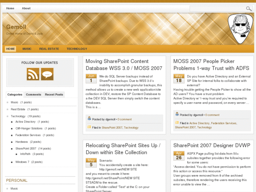The height and width of the screenshot is (192, 256).
Task: Click the FOLLOW OUR UPDATES heading
Action: [x=40, y=63]
